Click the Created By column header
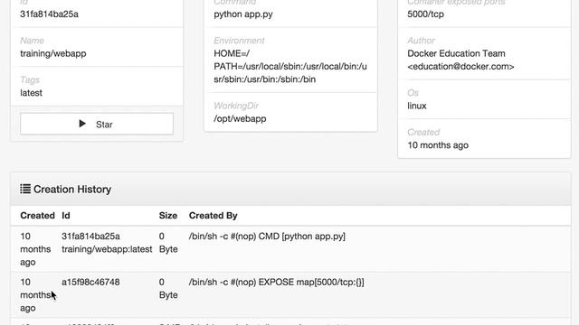Viewport: 579px width, 325px height. [x=214, y=216]
